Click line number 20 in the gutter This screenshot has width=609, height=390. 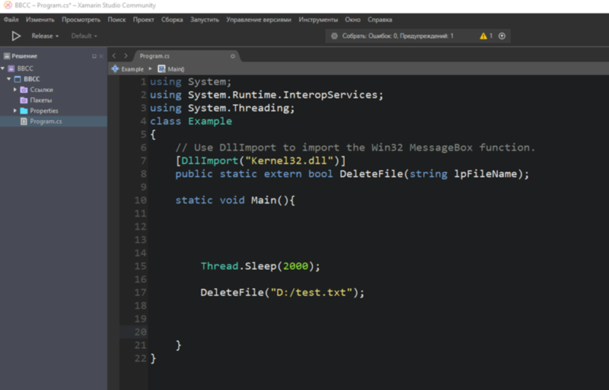pyautogui.click(x=140, y=332)
